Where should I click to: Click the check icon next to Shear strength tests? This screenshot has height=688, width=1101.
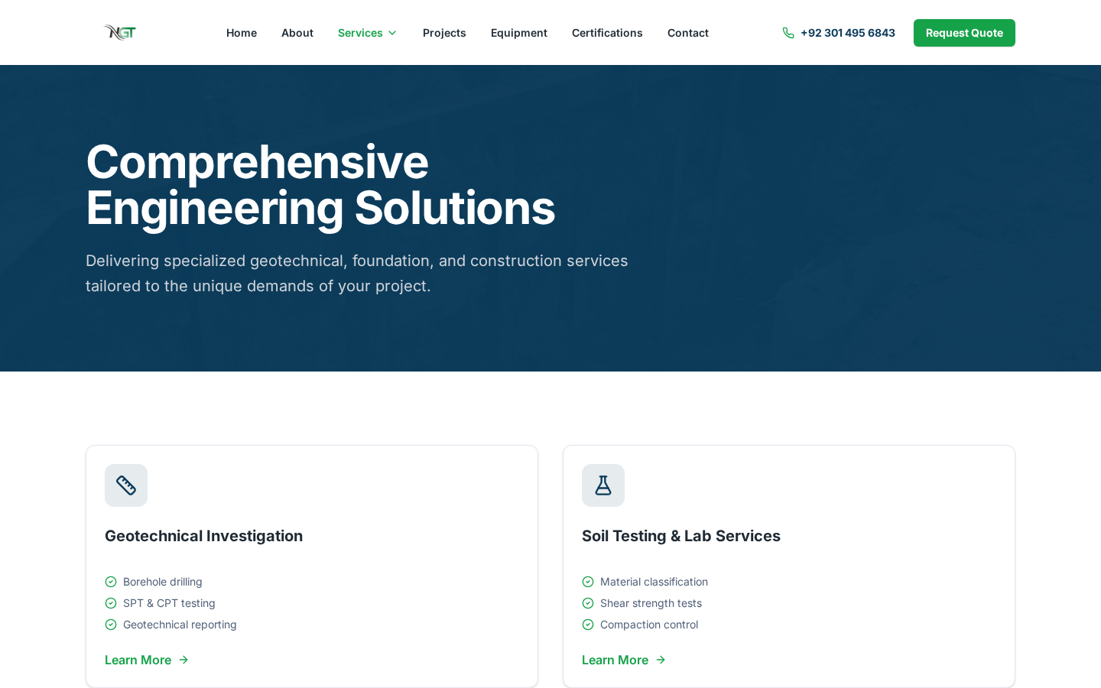point(588,603)
